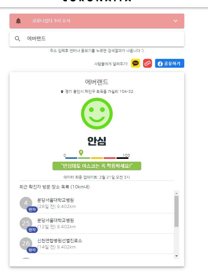Click the green map pin on gauge
The height and width of the screenshot is (275, 208).
coord(81,153)
